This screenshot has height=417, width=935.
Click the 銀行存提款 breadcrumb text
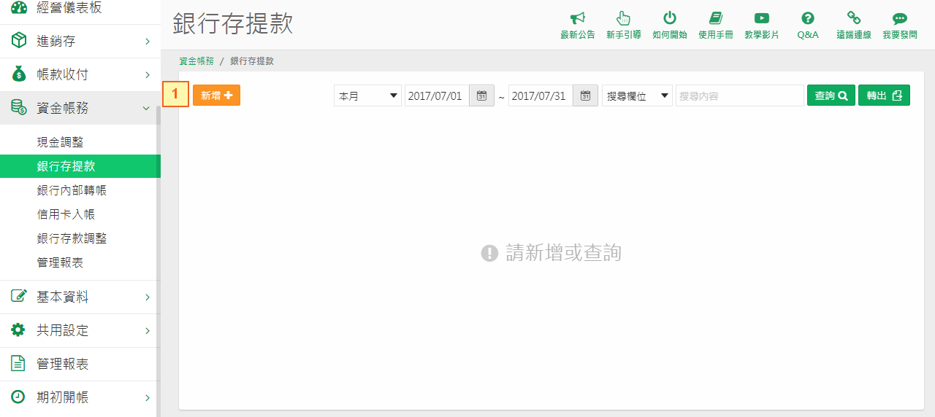tap(252, 61)
